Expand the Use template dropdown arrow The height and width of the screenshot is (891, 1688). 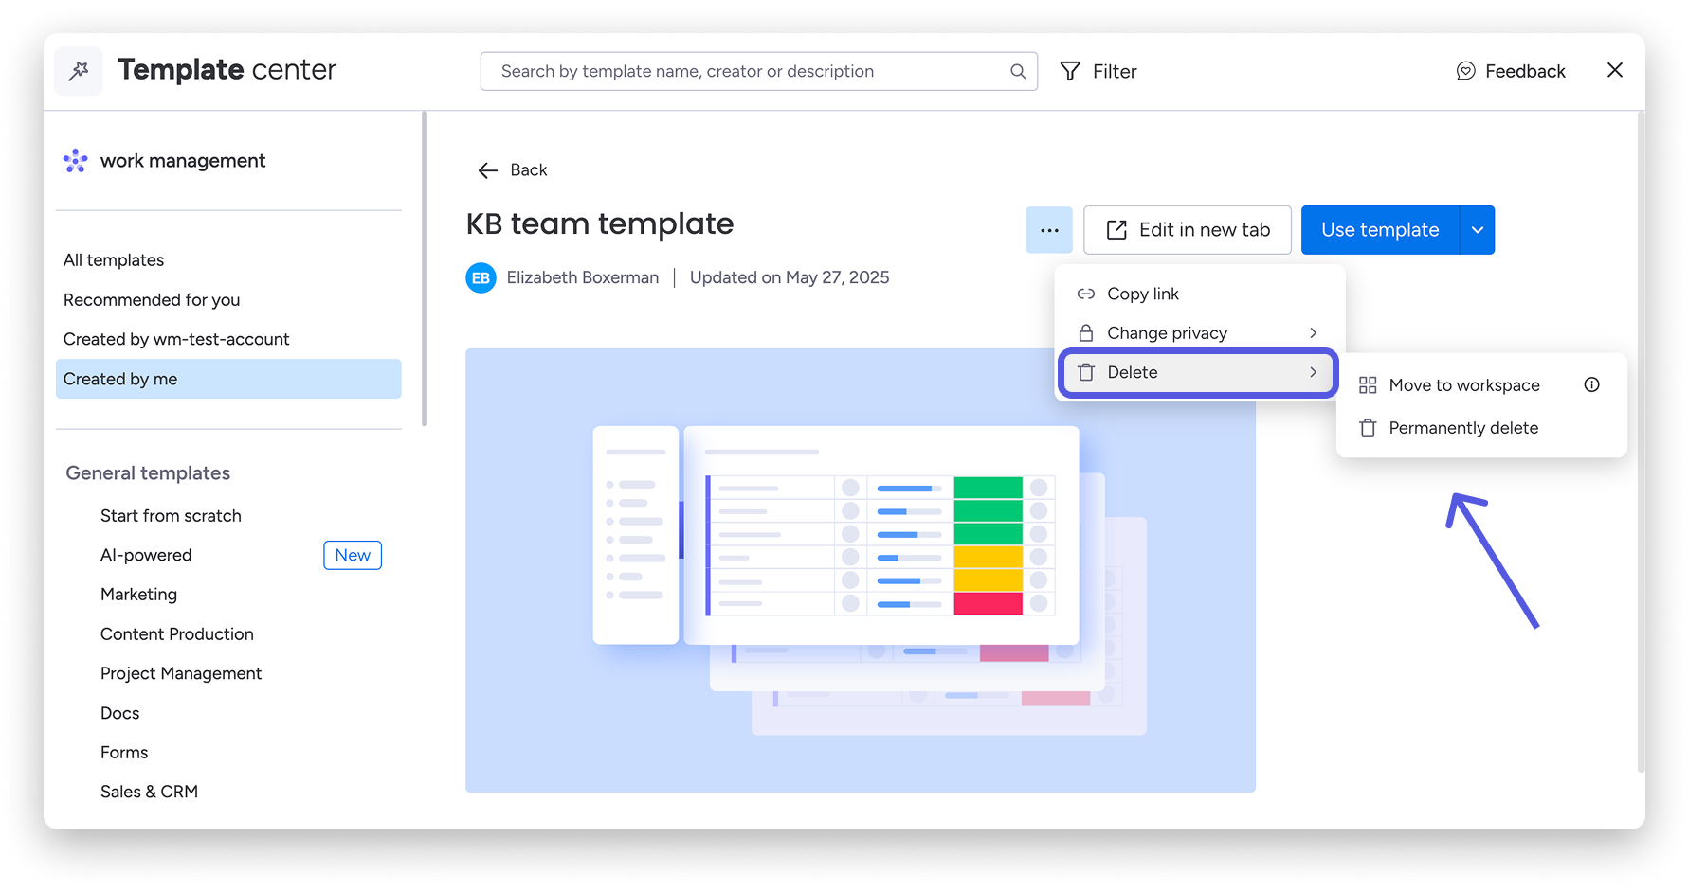click(1478, 230)
